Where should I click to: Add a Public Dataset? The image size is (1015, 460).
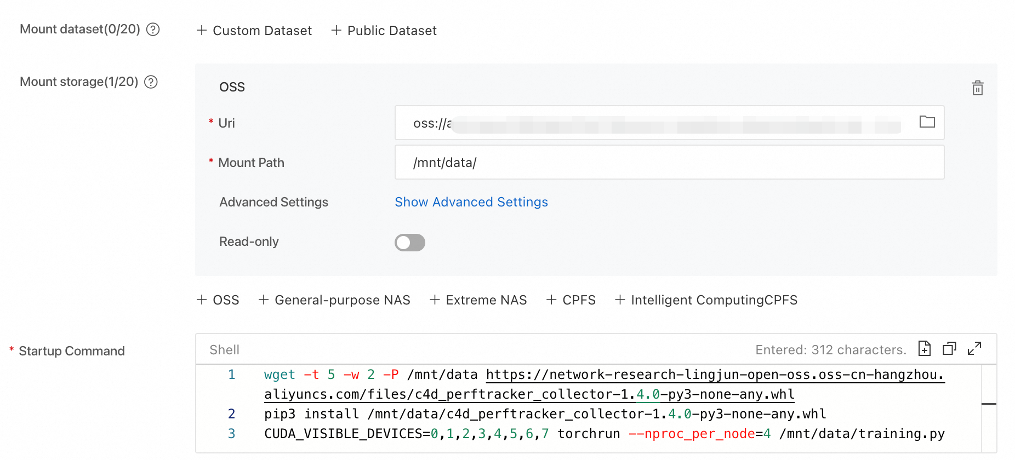(x=384, y=31)
